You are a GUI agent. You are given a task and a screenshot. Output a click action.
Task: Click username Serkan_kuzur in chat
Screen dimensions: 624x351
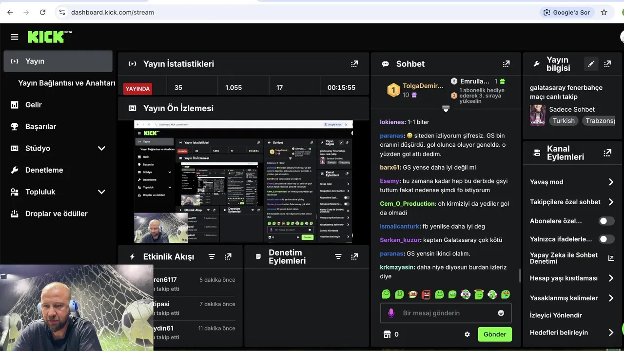click(400, 240)
